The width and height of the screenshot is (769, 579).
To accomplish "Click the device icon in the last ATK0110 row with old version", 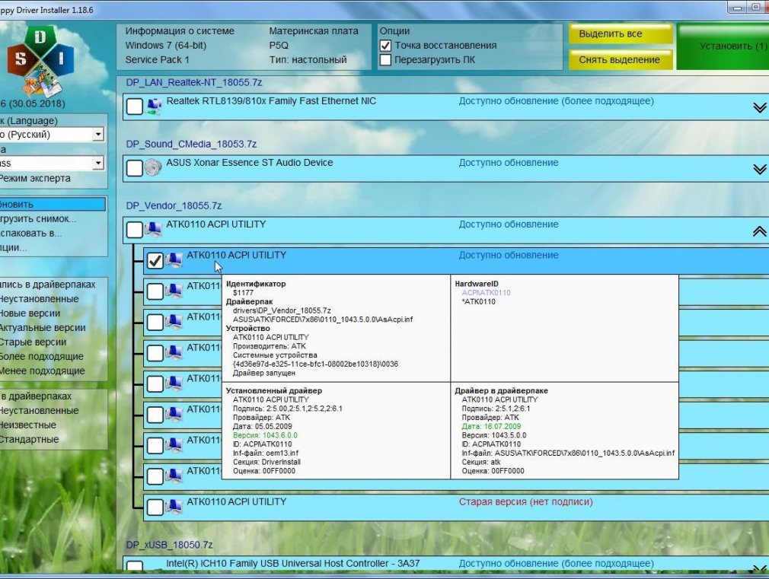I will coord(174,507).
